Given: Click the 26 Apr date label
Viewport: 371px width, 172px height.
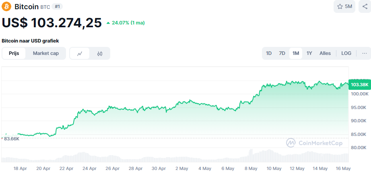Looking at the screenshot, I should pos(113,168).
